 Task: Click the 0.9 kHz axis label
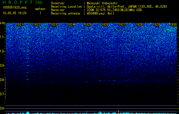2,66
